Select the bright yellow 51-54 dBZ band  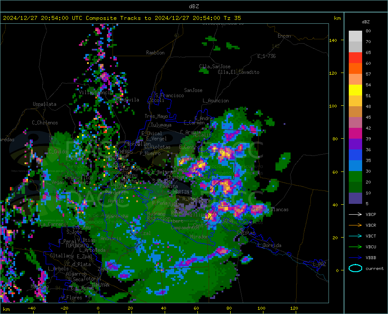355,90
